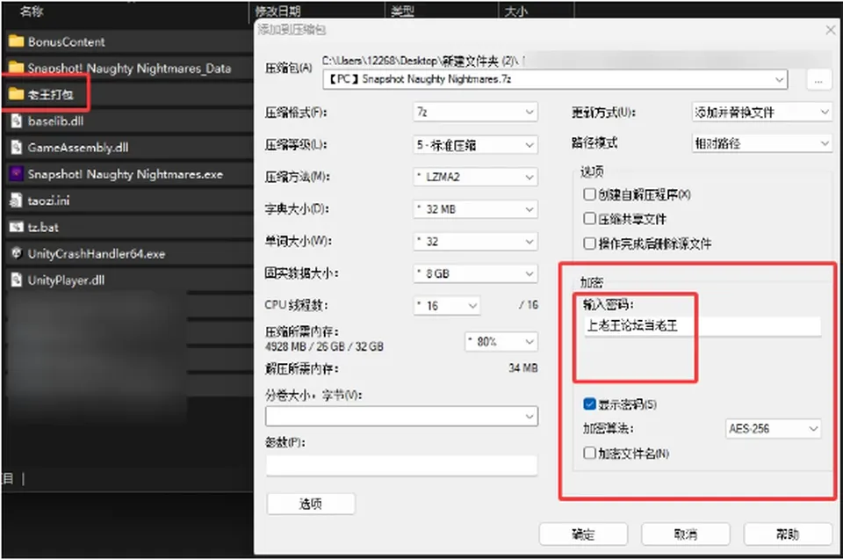Open the CPU 线程数 dropdown
Image resolution: width=843 pixels, height=560 pixels.
pyautogui.click(x=447, y=305)
